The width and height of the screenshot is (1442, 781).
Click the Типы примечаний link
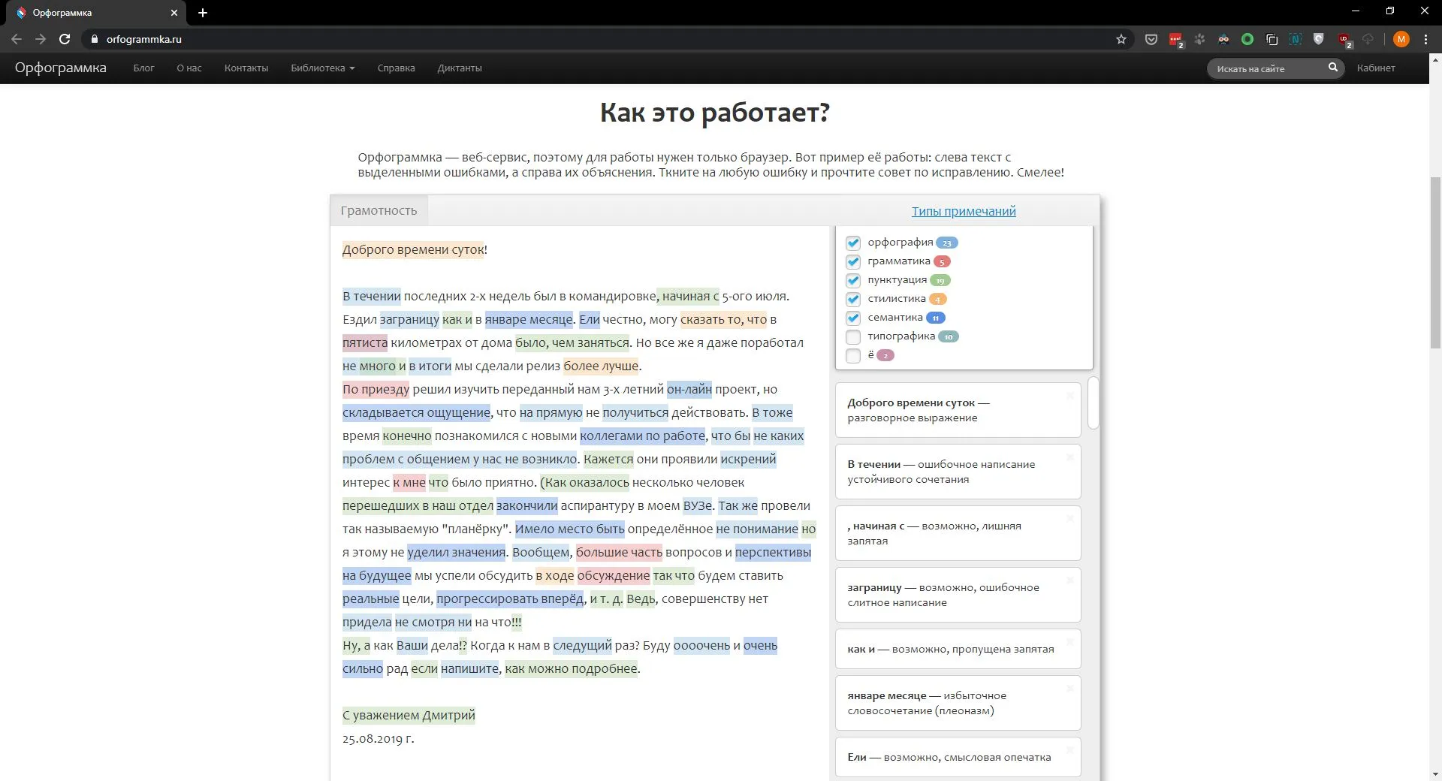(x=964, y=211)
